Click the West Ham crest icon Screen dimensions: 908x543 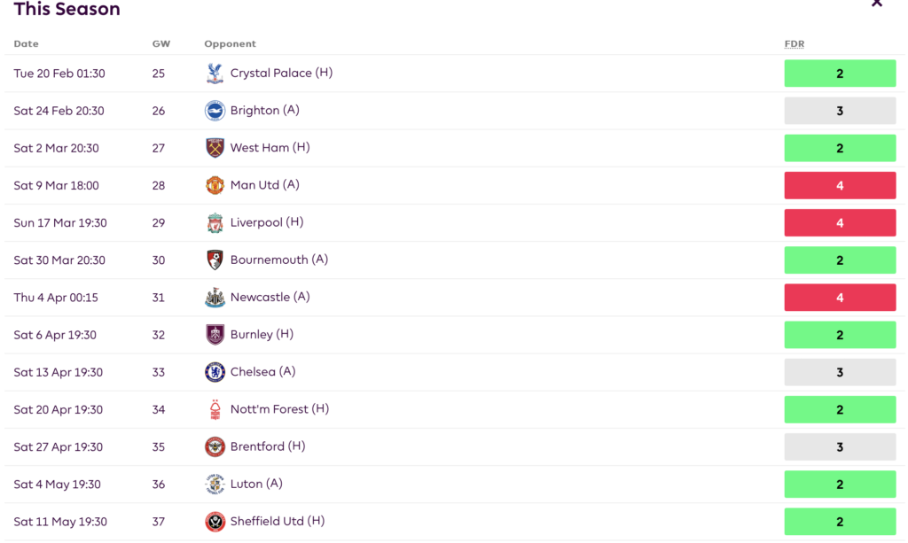[215, 148]
